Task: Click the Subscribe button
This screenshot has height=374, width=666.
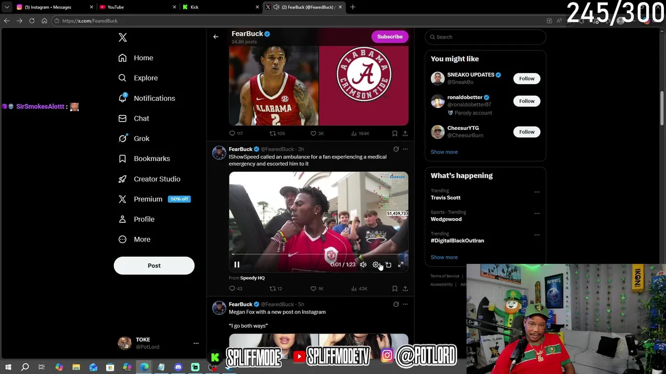Action: [x=390, y=37]
